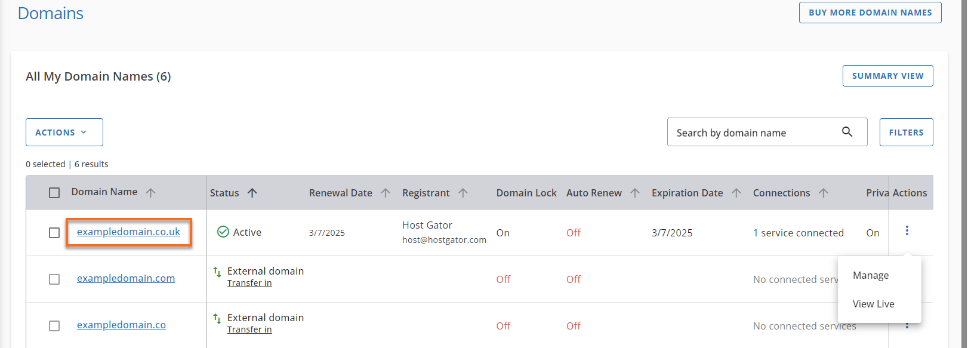Viewport: 968px width, 348px height.
Task: Click the BUY MORE DOMAIN NAMES button
Action: (870, 12)
